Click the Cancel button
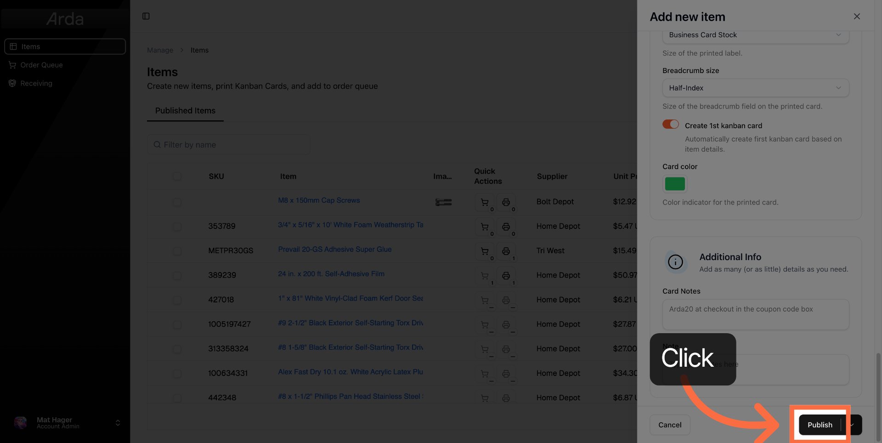 [x=670, y=425]
